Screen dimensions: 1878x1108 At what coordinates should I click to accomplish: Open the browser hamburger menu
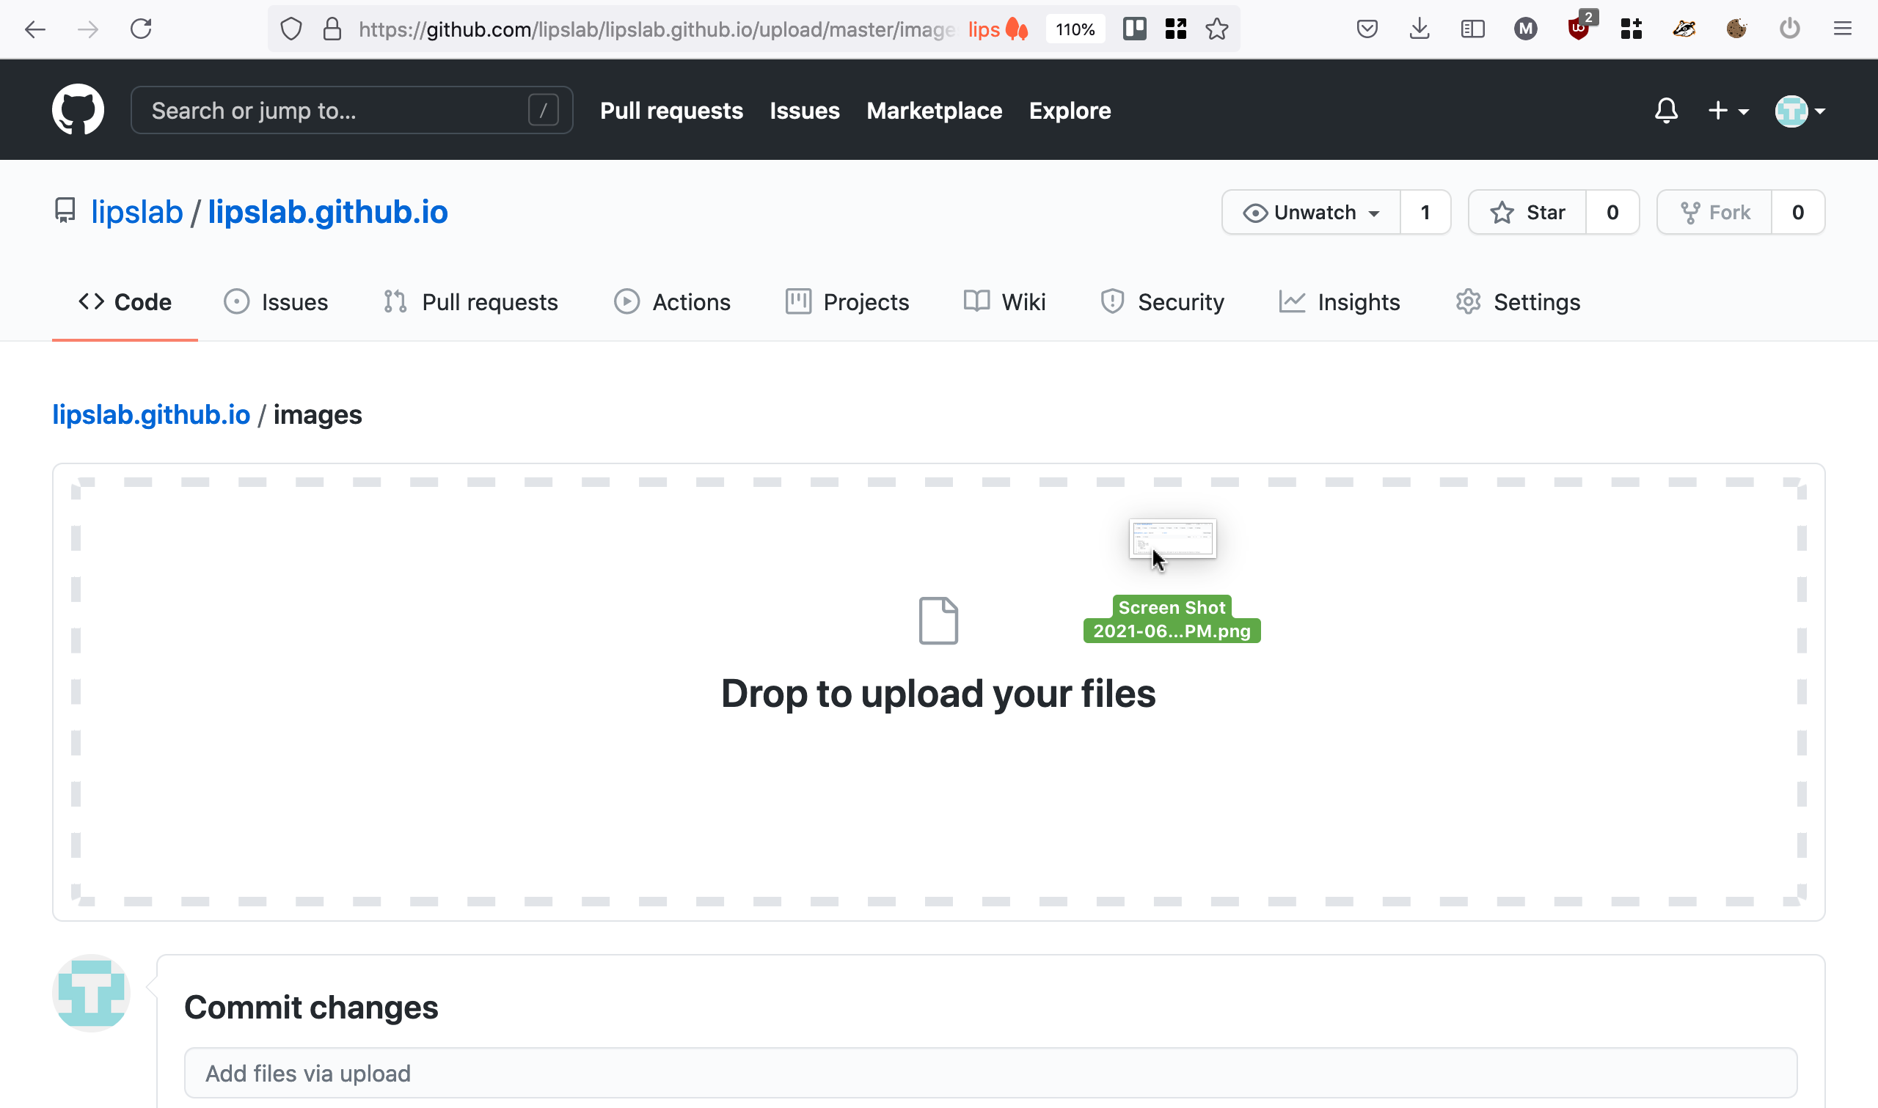pyautogui.click(x=1843, y=29)
